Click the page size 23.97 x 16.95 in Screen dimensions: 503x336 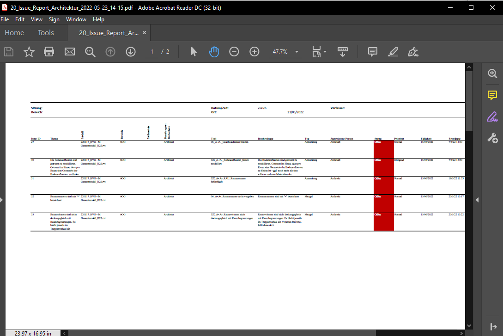pos(33,333)
